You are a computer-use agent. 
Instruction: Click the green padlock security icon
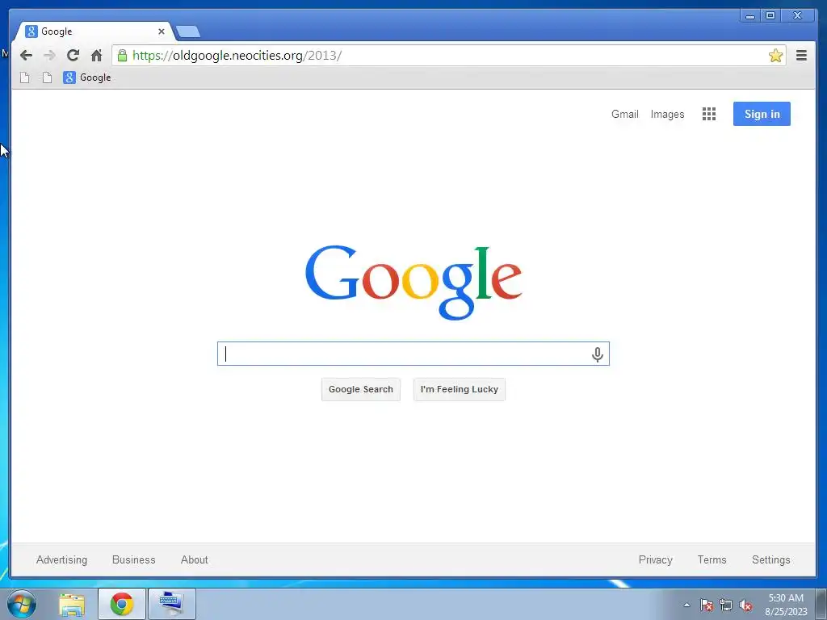(x=122, y=56)
